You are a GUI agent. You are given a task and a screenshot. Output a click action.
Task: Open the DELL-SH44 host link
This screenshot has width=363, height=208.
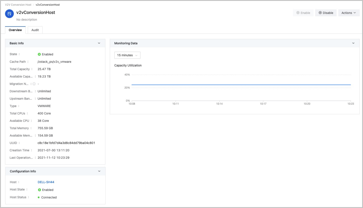click(x=46, y=182)
